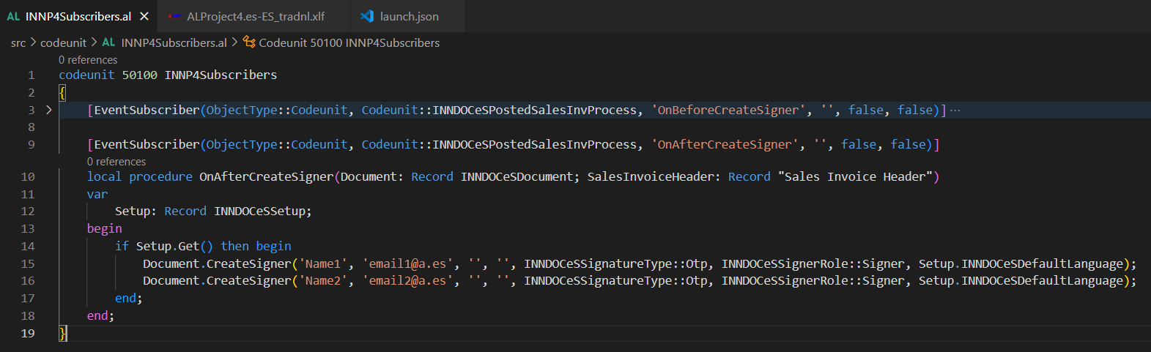Open the launch.json tab
This screenshot has width=1151, height=352.
coord(409,16)
